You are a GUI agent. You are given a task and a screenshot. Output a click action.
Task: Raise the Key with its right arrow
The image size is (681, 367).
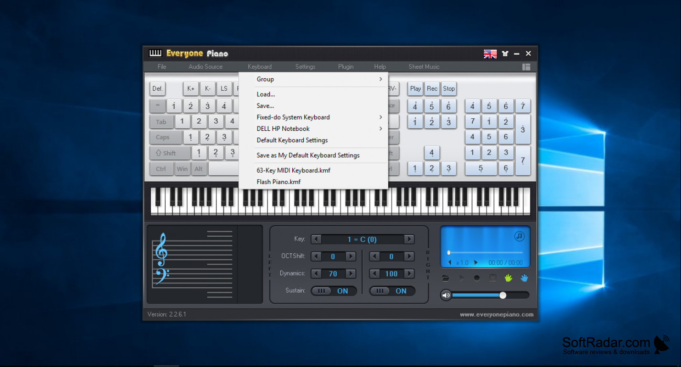tap(409, 239)
